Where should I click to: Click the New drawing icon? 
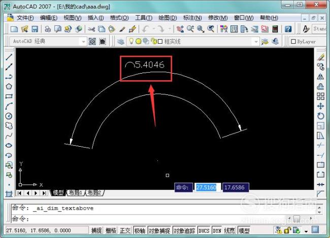(14, 29)
